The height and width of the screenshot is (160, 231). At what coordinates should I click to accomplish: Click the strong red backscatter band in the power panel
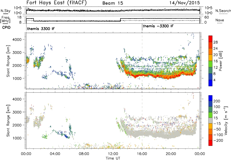point(161,75)
